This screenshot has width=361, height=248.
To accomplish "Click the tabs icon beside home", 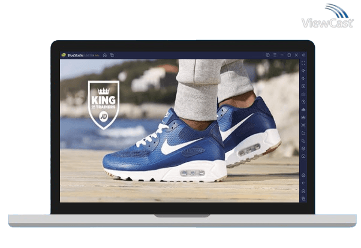I will tap(112, 55).
